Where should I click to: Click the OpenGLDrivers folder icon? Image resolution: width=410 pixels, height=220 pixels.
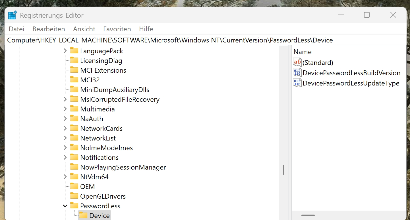pos(74,196)
